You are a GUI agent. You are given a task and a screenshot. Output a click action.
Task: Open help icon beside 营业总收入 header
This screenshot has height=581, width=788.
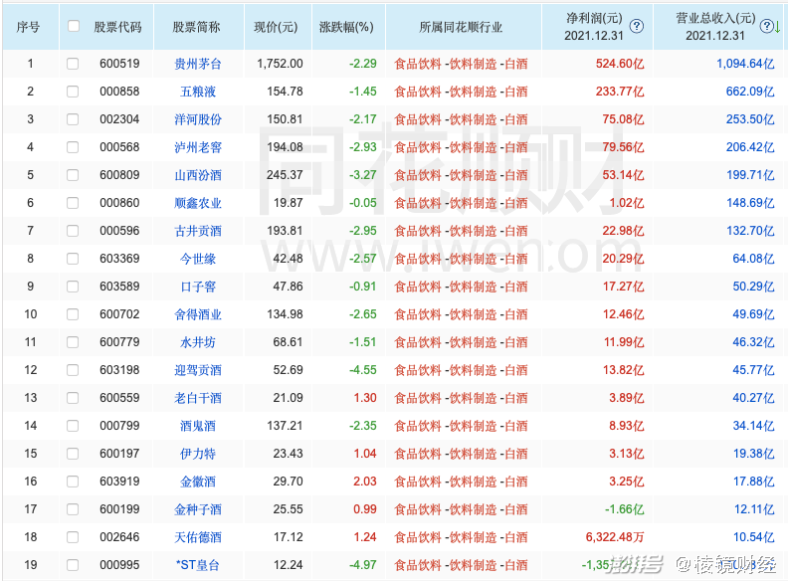[x=766, y=26]
